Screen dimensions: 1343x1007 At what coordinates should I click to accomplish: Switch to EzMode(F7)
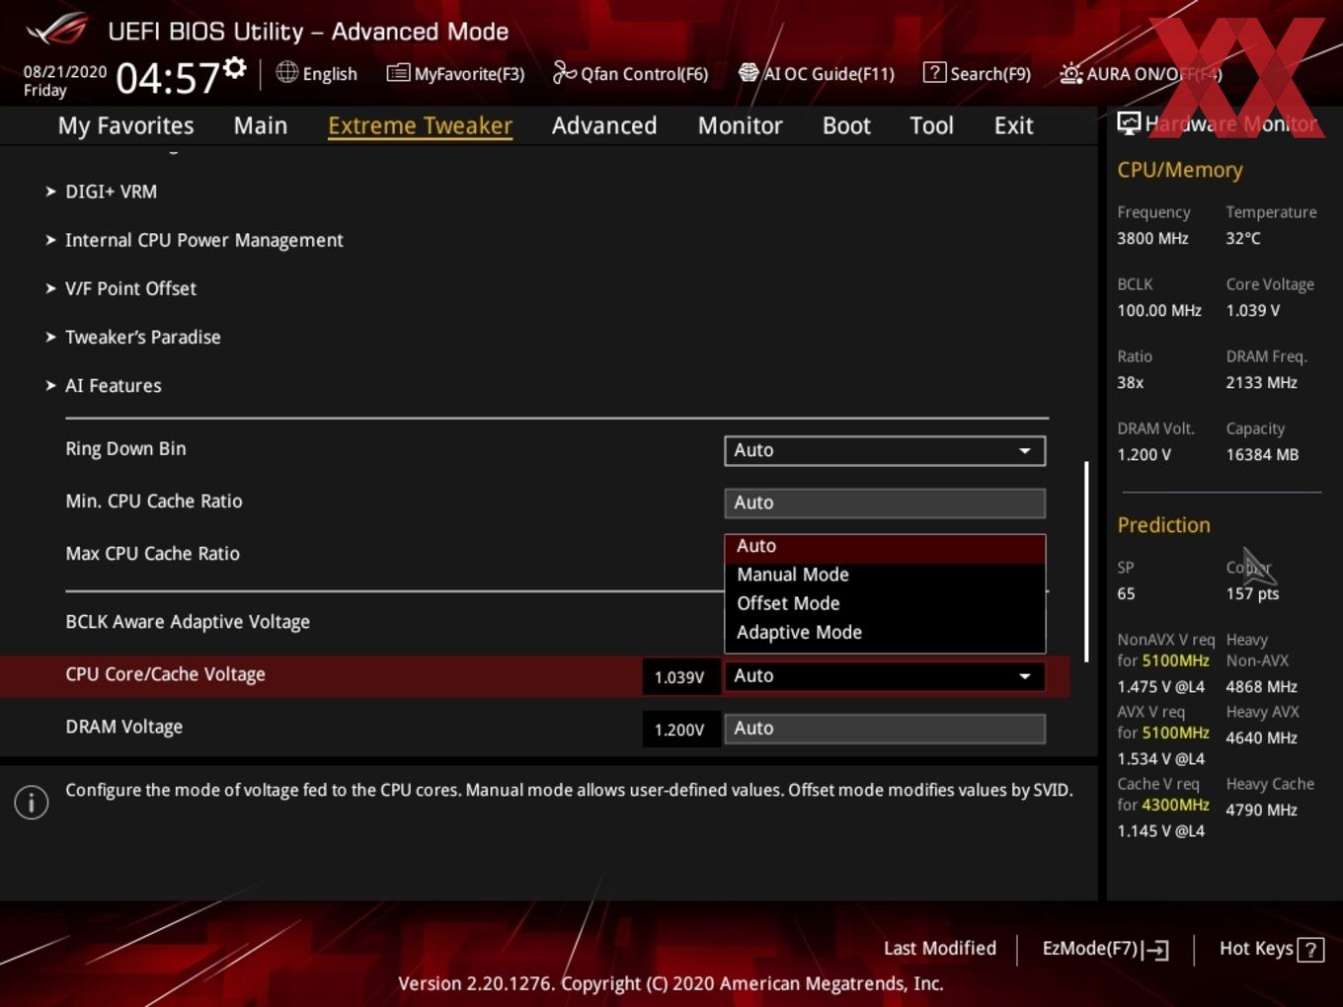tap(1106, 950)
